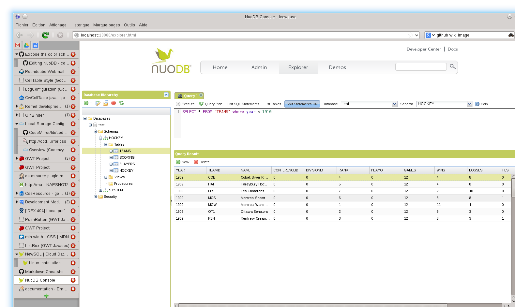Screen dimensions: 515x307
Task: Click the Developer Center link
Action: click(x=423, y=49)
